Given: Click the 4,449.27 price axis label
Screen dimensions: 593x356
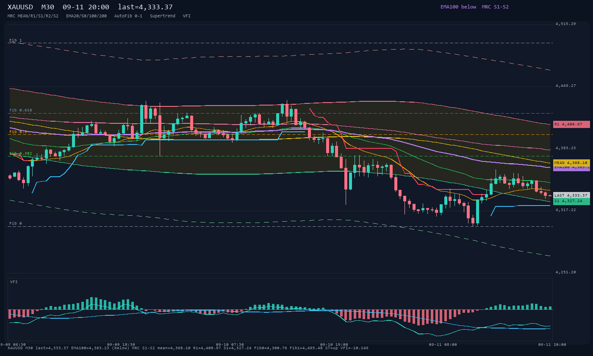Looking at the screenshot, I should (x=566, y=86).
